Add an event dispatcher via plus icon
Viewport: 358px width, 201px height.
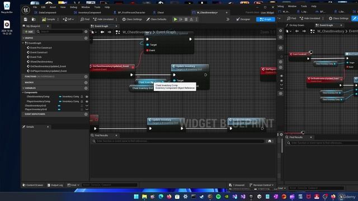(86, 114)
